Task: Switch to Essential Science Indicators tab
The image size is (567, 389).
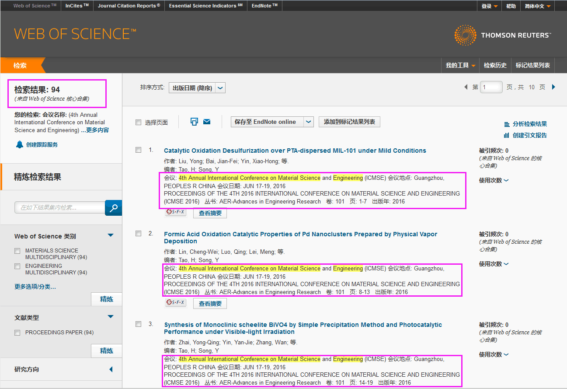Action: click(x=205, y=6)
